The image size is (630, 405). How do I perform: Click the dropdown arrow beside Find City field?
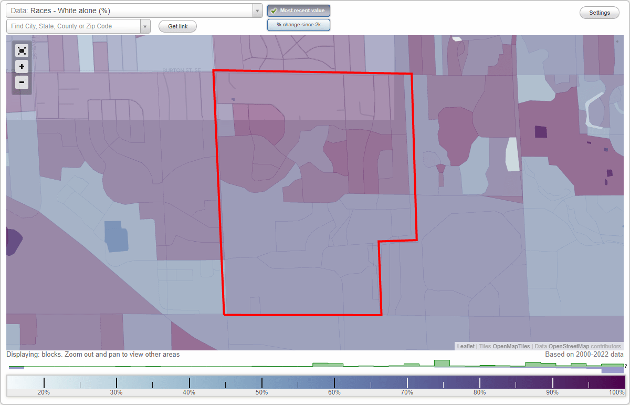(x=145, y=26)
